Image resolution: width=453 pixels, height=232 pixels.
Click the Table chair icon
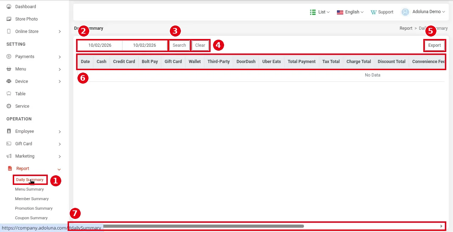(x=9, y=94)
